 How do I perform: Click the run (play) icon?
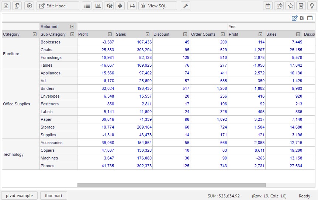[30, 6]
